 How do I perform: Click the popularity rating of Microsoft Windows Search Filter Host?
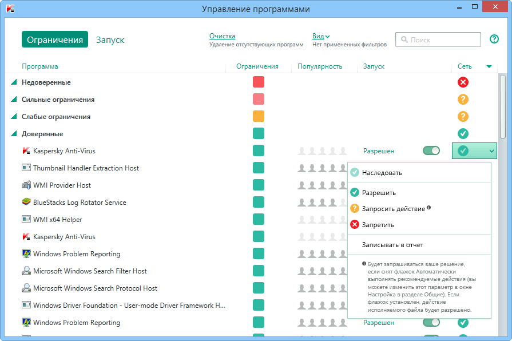(322, 271)
